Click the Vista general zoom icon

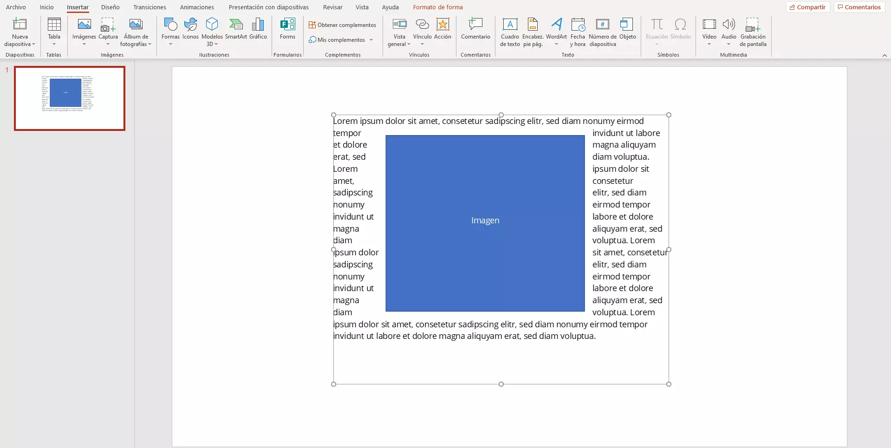coord(399,24)
